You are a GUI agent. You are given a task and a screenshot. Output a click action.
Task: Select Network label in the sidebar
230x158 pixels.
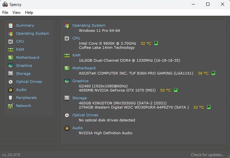pos(23,106)
